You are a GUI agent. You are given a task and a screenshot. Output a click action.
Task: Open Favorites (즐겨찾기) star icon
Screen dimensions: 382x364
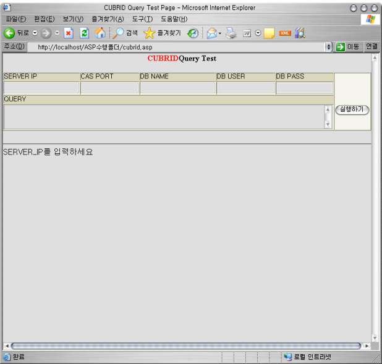click(x=149, y=33)
